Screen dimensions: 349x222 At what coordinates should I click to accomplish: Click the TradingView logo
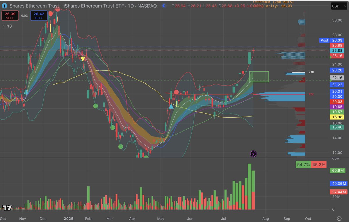[x=7, y=207]
